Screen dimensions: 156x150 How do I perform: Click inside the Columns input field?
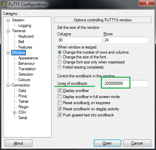coord(80,40)
